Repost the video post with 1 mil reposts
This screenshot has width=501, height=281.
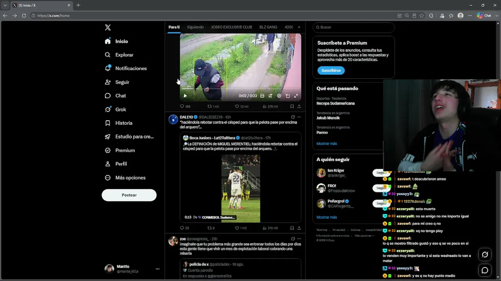[213, 107]
